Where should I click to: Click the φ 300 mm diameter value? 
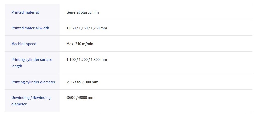[x=90, y=82]
